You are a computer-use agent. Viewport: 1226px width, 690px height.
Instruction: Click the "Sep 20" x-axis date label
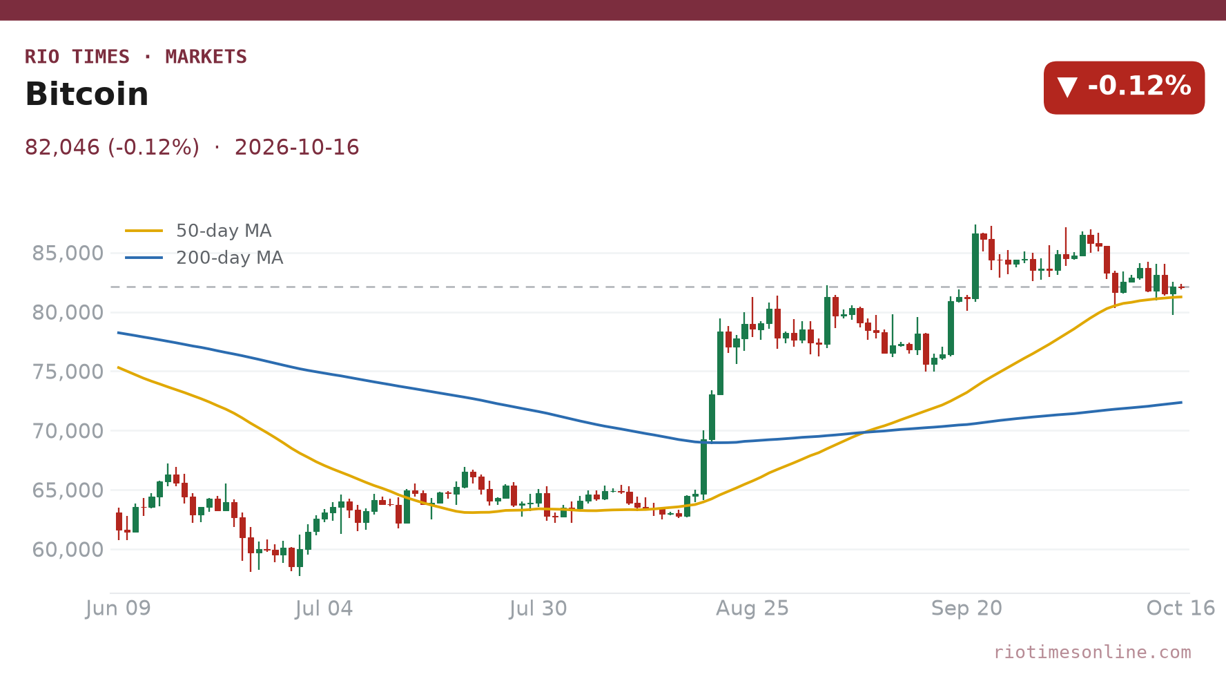(966, 608)
